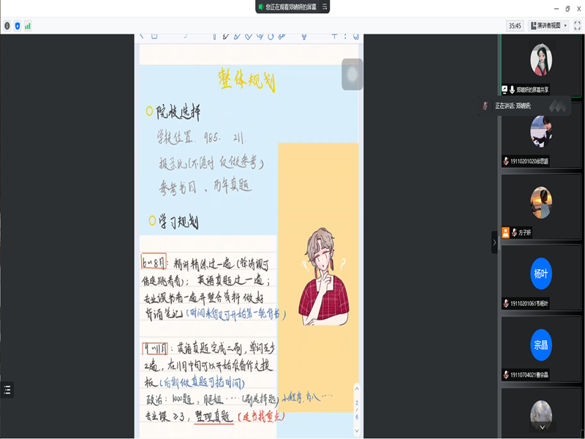Click the 正在讲话 speaking indicator
The height and width of the screenshot is (439, 585).
pyautogui.click(x=512, y=106)
